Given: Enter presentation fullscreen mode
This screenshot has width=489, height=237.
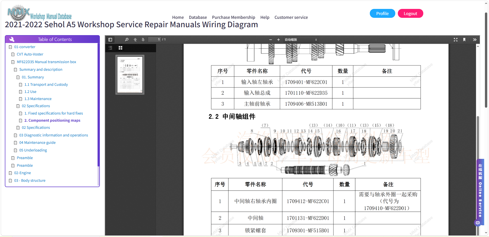Looking at the screenshot, I should [456, 40].
